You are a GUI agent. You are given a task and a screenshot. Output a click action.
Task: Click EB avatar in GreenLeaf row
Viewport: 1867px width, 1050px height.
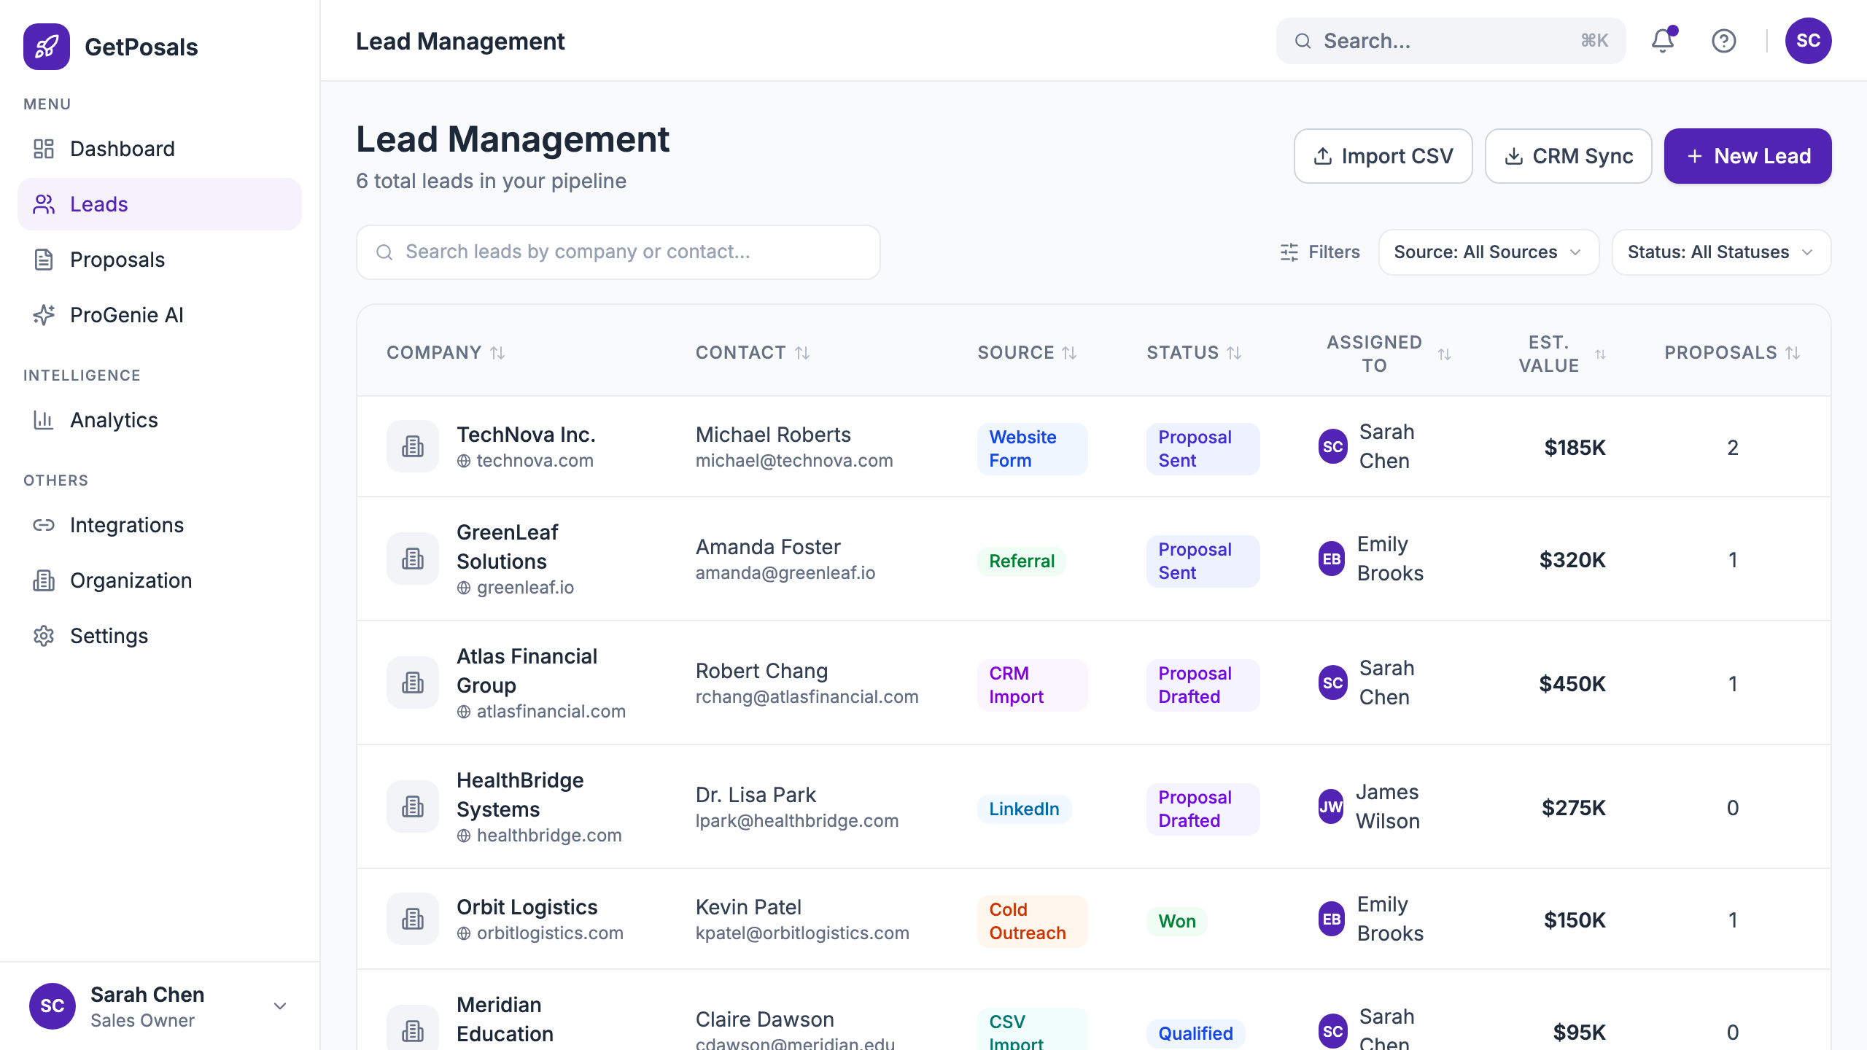[x=1332, y=559]
